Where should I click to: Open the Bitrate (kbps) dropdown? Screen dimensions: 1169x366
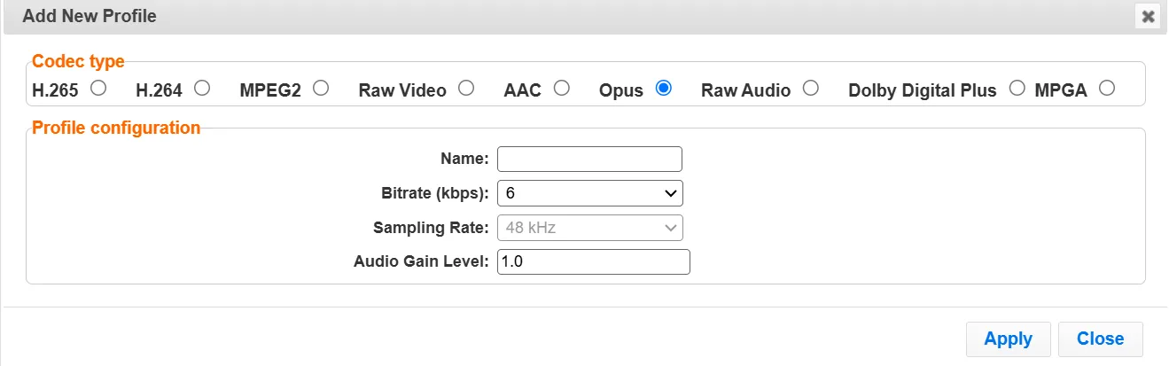(589, 192)
